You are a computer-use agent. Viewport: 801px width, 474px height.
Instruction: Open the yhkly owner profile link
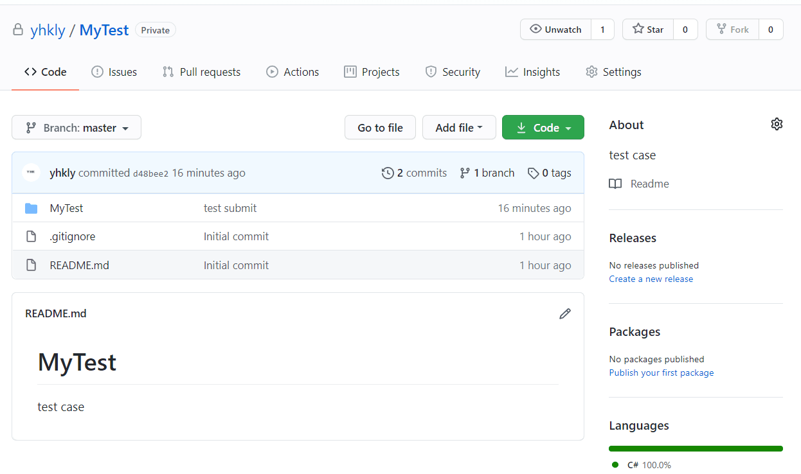pos(48,30)
